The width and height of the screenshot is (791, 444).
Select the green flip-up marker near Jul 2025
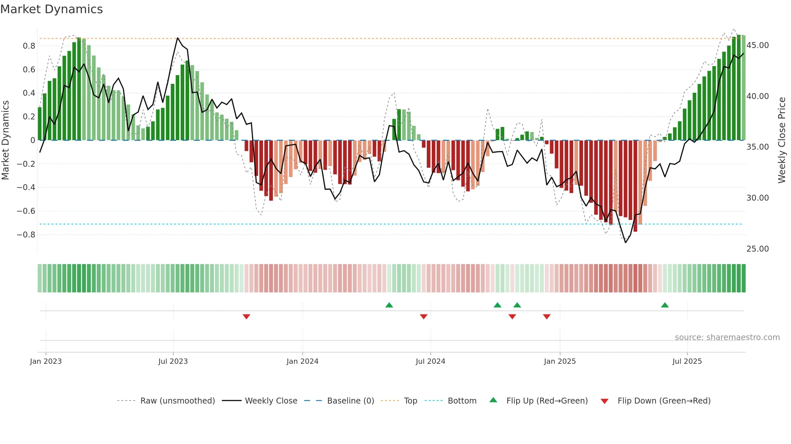click(x=665, y=305)
